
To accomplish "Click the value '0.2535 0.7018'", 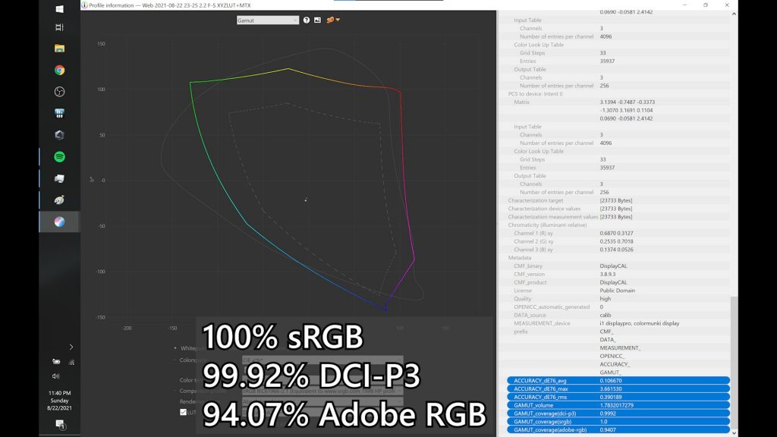I will click(616, 241).
